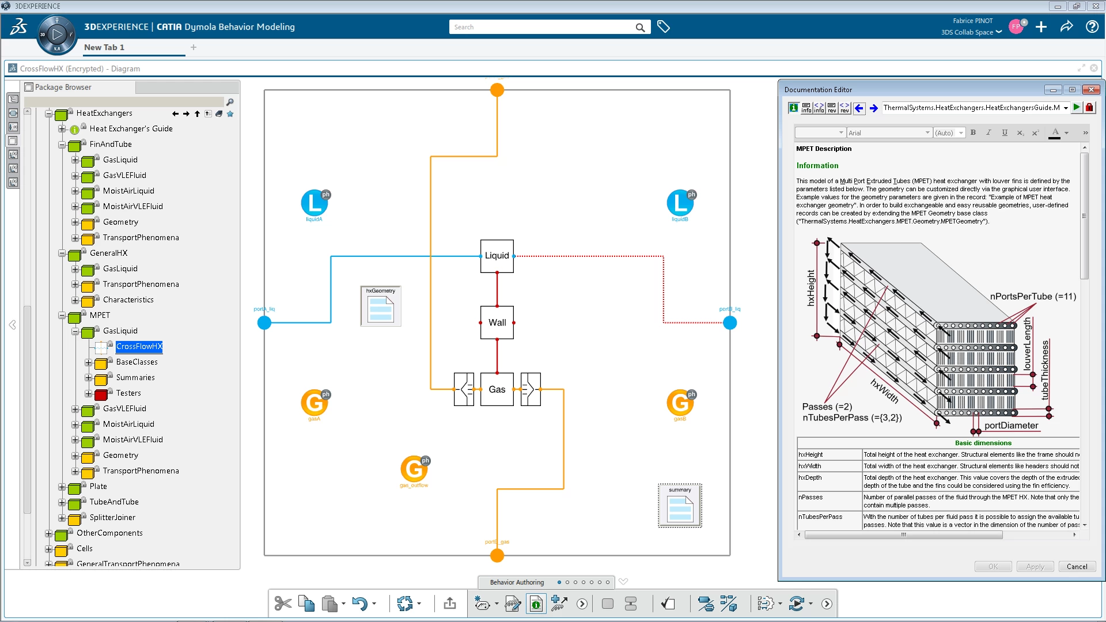Image resolution: width=1106 pixels, height=622 pixels.
Task: Expand the Plate tree node
Action: 62,487
